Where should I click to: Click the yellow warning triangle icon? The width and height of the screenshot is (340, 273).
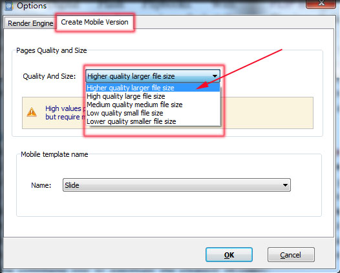pos(32,112)
